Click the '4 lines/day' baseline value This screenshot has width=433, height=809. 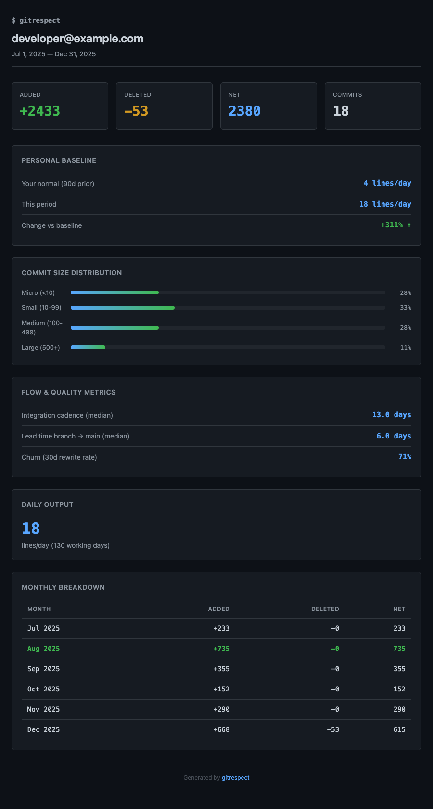click(x=387, y=183)
